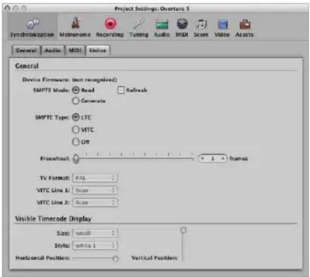The height and width of the screenshot is (277, 310).
Task: Open the Recording settings icon
Action: point(110,28)
